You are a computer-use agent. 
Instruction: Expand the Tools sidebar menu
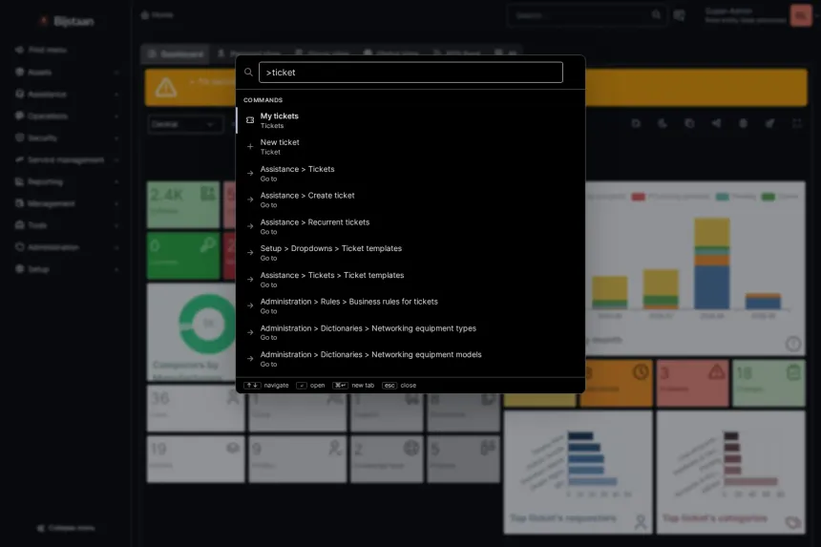66,225
